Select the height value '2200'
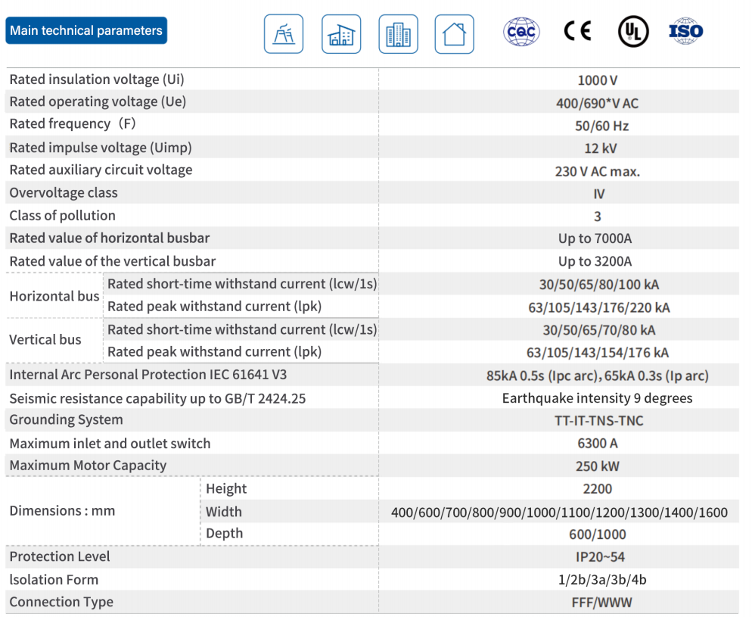This screenshot has width=752, height=617. 598,489
